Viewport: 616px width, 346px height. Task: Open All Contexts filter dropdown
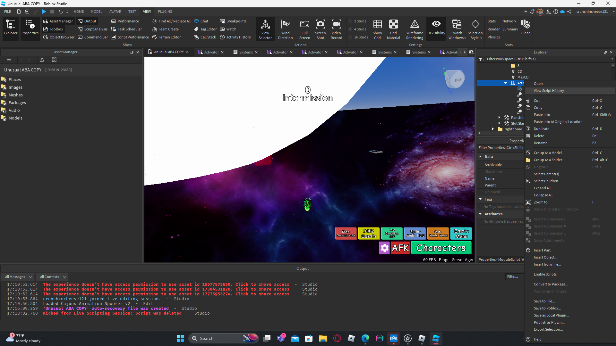pyautogui.click(x=52, y=277)
